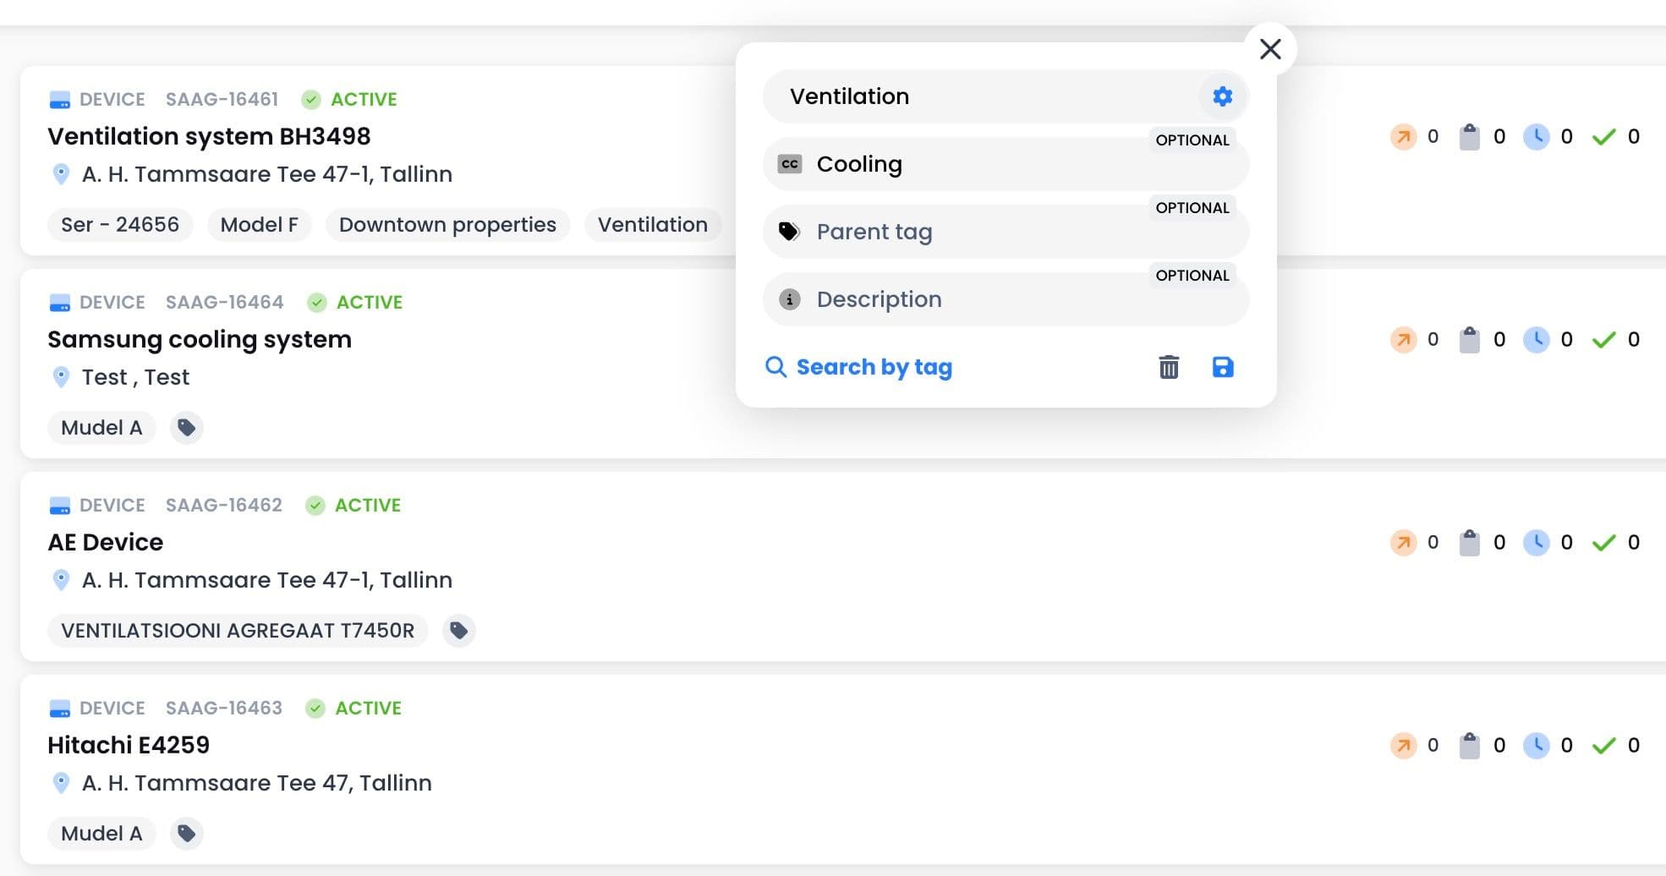Click the blue clock icon on AE Device row
The width and height of the screenshot is (1666, 876).
point(1536,543)
